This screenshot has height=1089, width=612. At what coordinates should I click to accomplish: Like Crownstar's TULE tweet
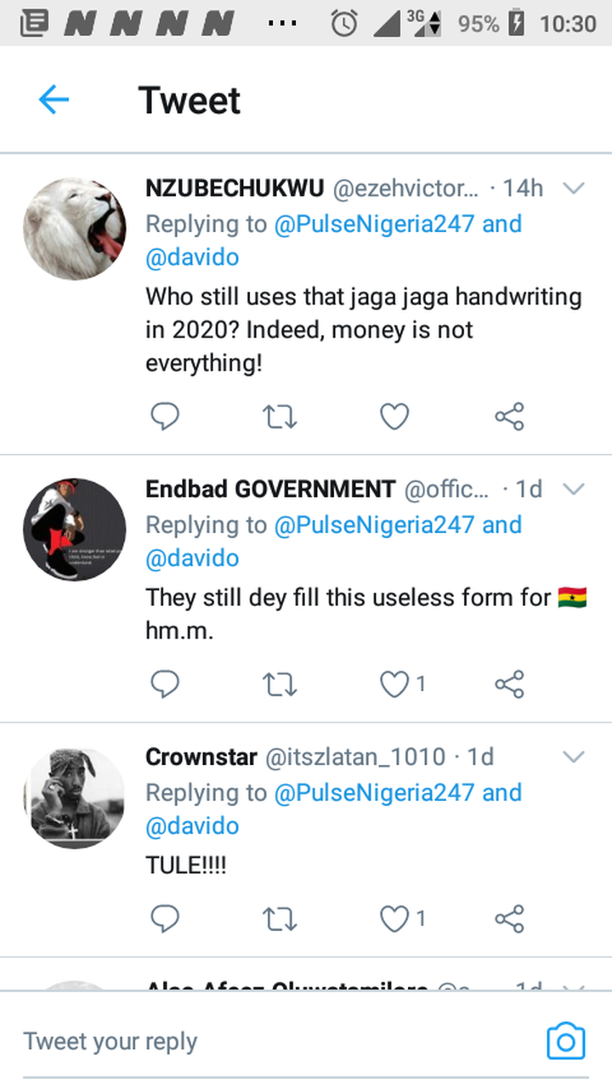point(394,918)
